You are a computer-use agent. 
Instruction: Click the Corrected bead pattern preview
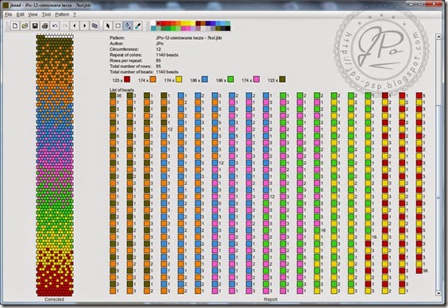pyautogui.click(x=55, y=165)
